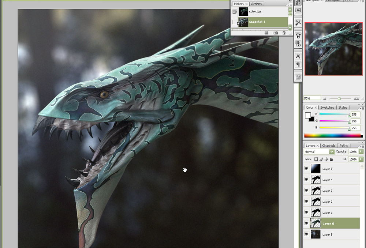Open the Tool Presets dock icon
This screenshot has height=248, width=366.
298,23
